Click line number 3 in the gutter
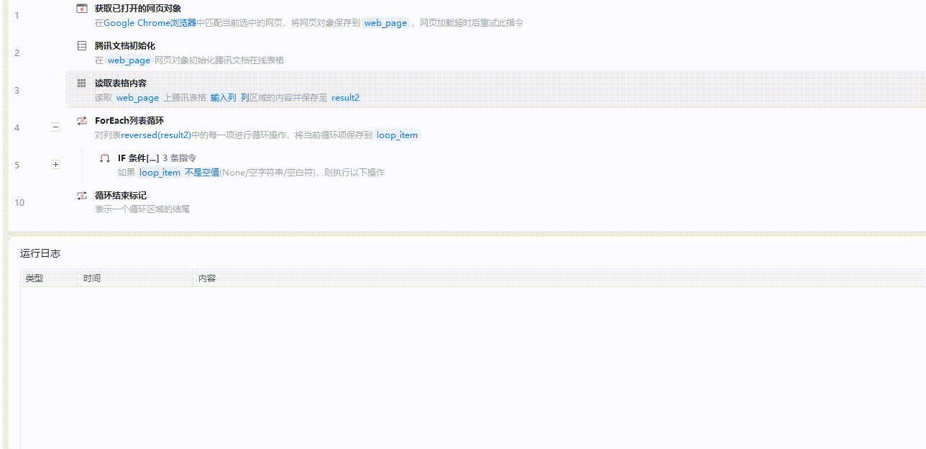This screenshot has width=926, height=449. [17, 91]
